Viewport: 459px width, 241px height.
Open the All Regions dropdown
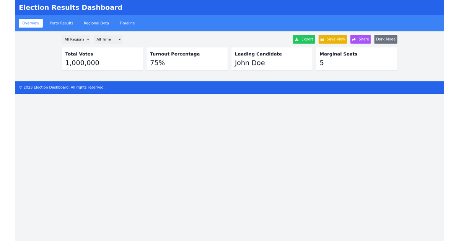[x=76, y=39]
